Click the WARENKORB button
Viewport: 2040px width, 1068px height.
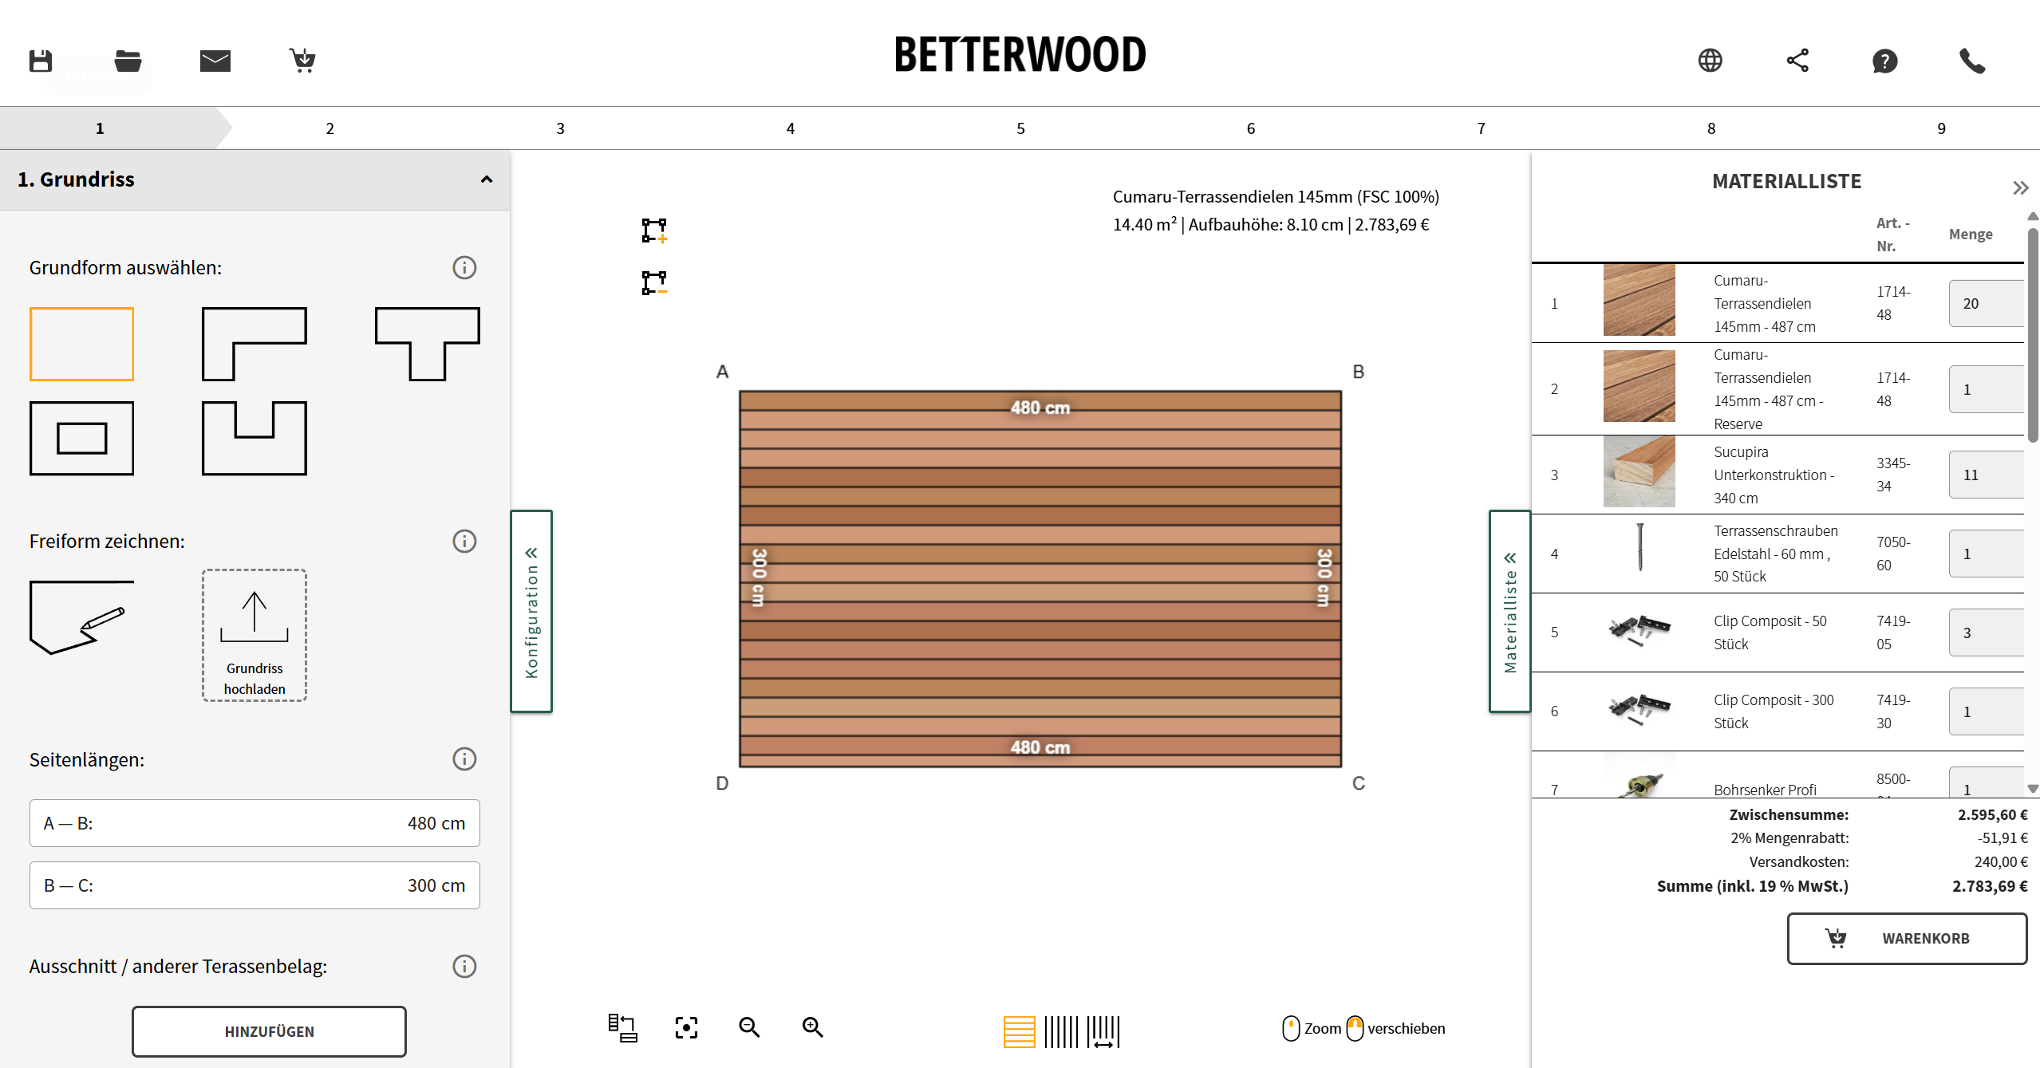1907,938
